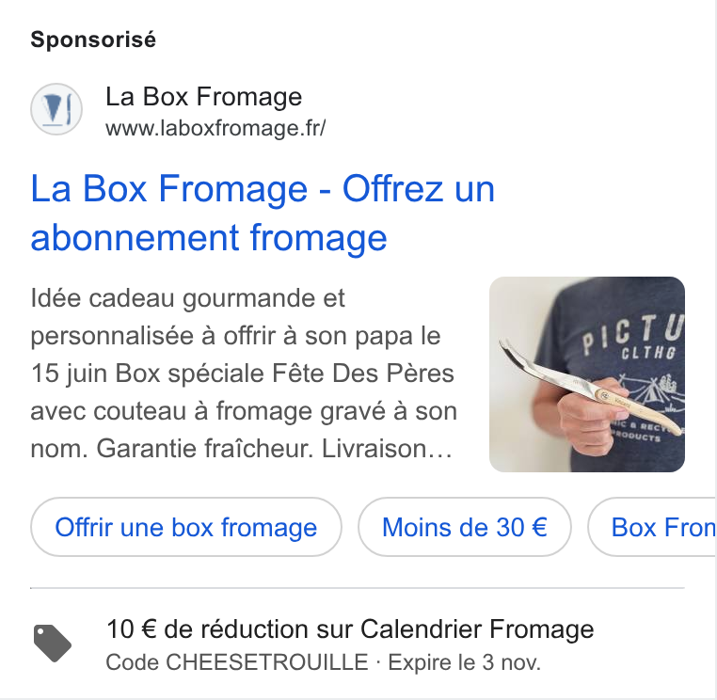717x700 pixels.
Task: Click the Code CHEESETROUILLE text
Action: 237,662
